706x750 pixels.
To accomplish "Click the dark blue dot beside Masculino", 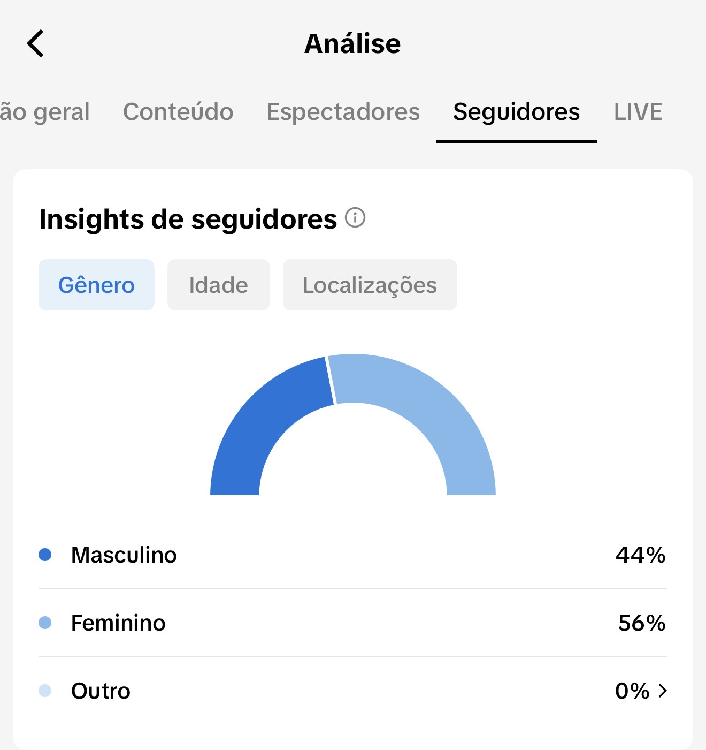I will (45, 555).
